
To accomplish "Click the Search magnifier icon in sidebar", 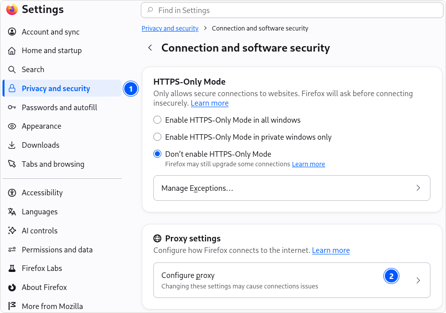I will point(12,70).
